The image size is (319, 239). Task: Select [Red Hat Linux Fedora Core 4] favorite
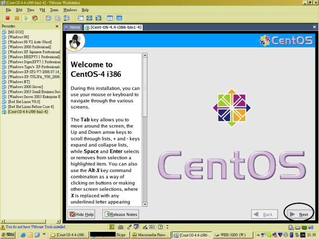click(31, 107)
